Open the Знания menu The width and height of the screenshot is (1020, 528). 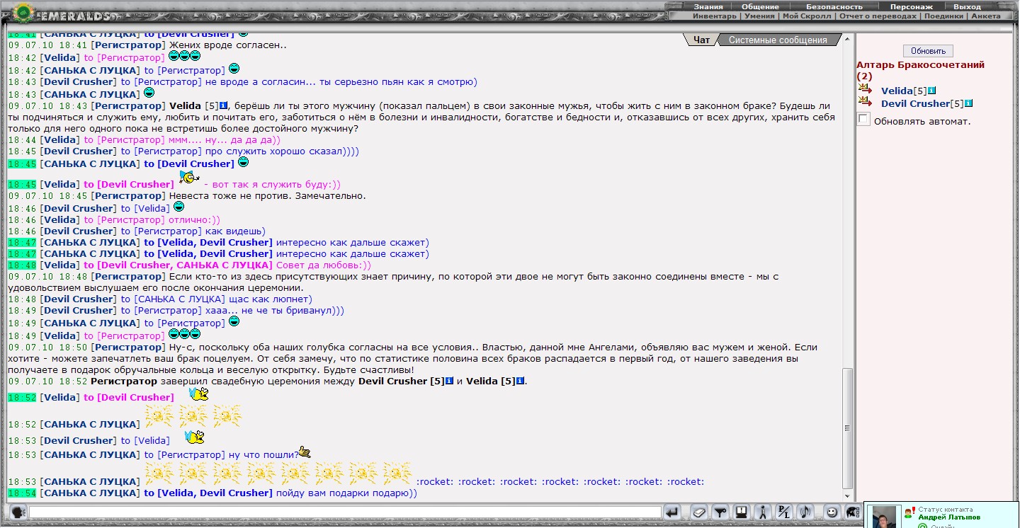pos(708,6)
